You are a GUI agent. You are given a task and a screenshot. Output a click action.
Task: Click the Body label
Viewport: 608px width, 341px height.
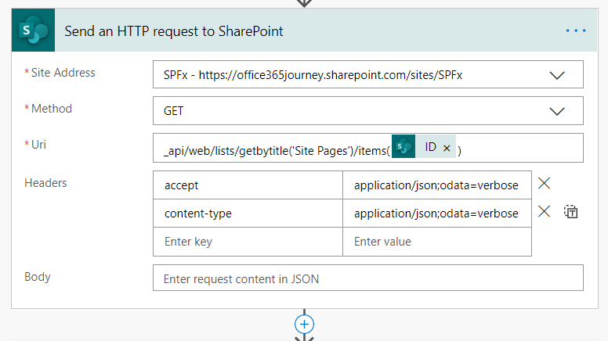(x=38, y=277)
